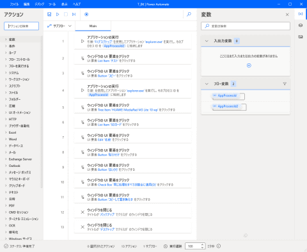Expand the ファイル action group
The width and height of the screenshot is (307, 252).
coord(6,93)
